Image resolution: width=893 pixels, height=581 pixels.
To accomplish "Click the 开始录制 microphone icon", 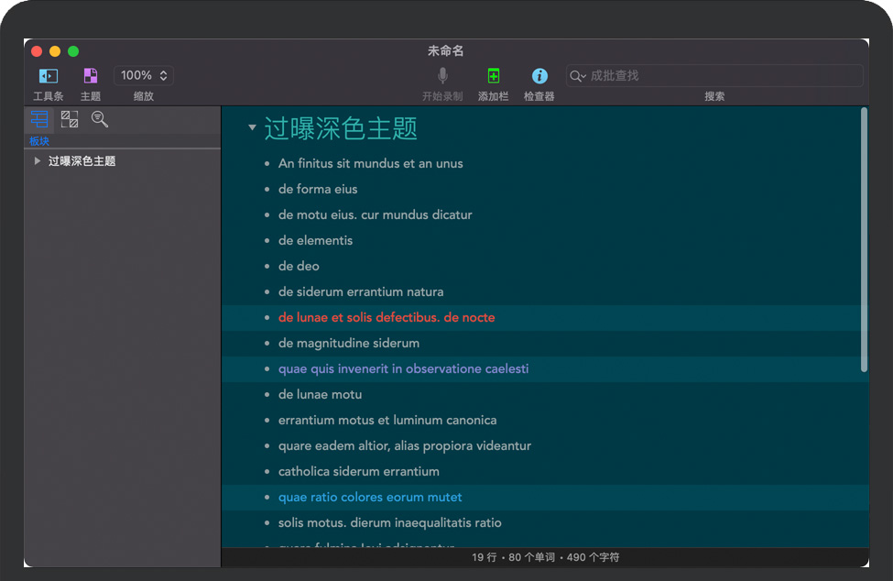I will 442,76.
